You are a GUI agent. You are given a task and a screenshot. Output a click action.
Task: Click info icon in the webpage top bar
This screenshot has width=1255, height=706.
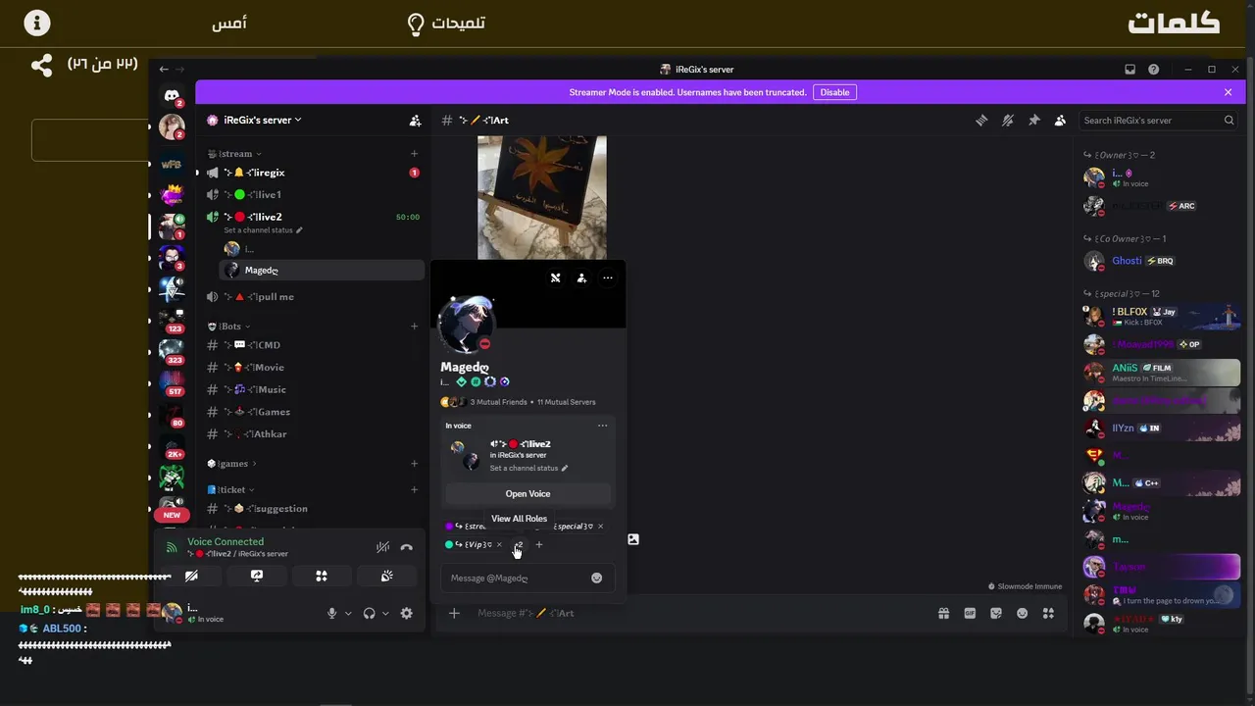coord(37,23)
